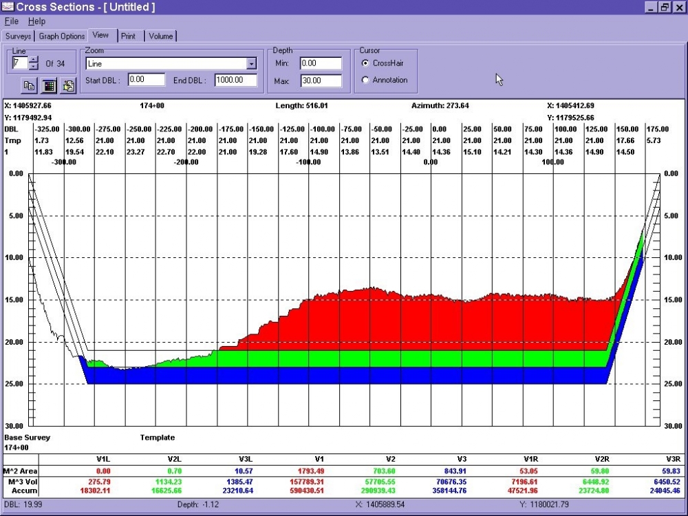Viewport: 688px width, 516px height.
Task: Switch to the Print tab
Action: coord(129,36)
